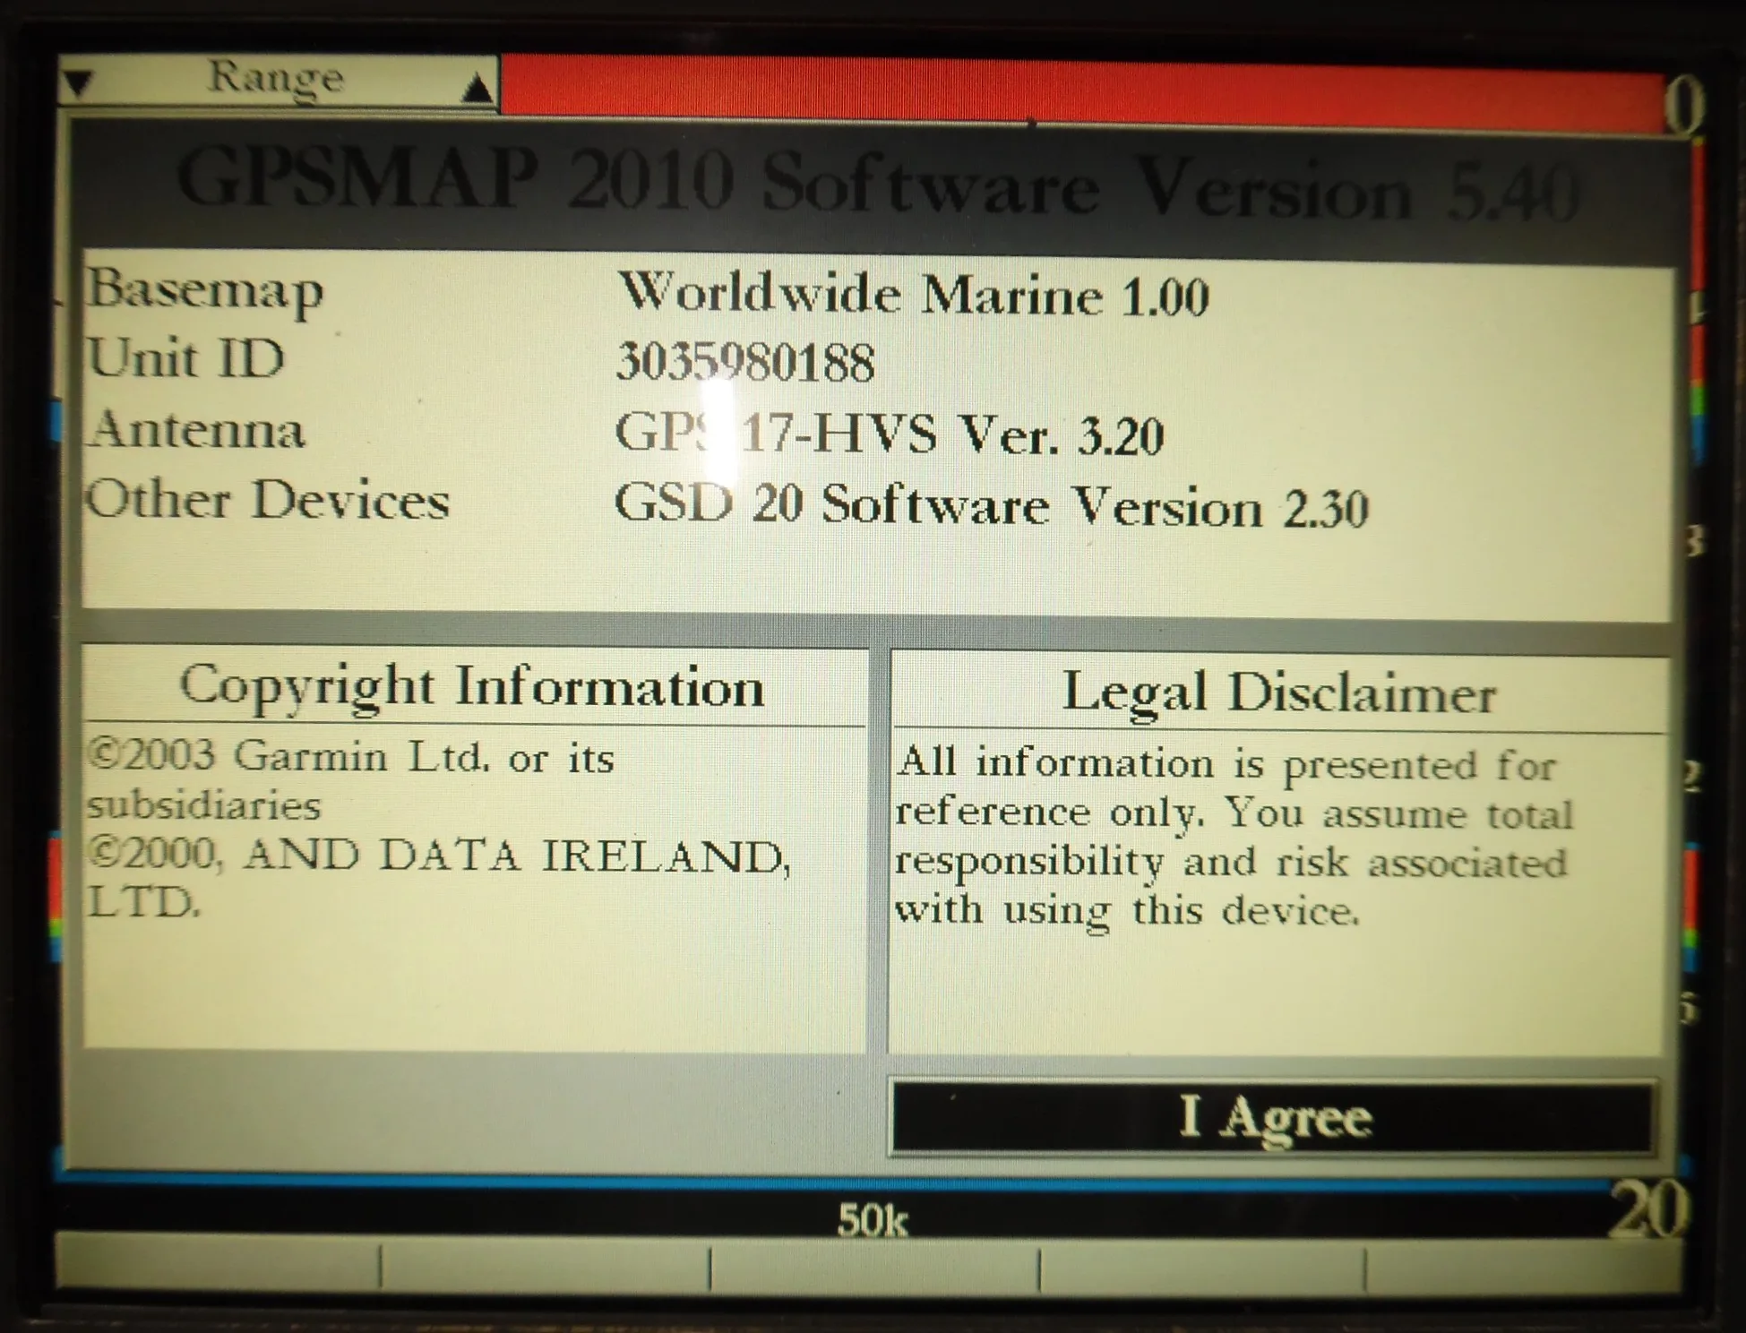Click the 'with using this device.' text

(1128, 911)
